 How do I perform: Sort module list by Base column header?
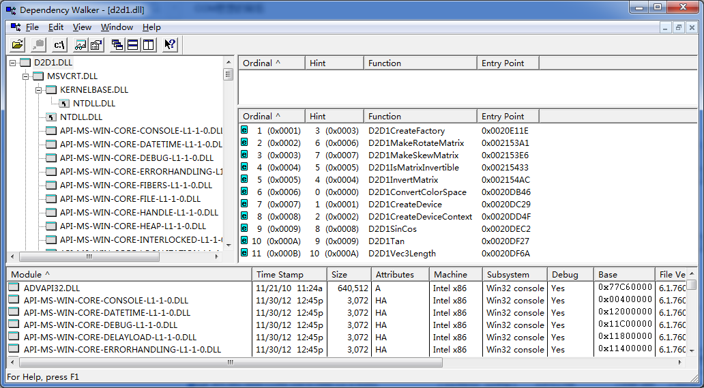pyautogui.click(x=625, y=275)
